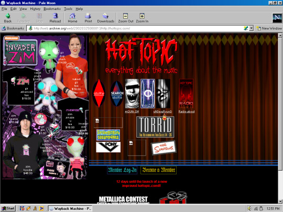Viewport: 283px width, 212px height.
Task: Click the 12:51 PM clock
Action: [x=273, y=208]
